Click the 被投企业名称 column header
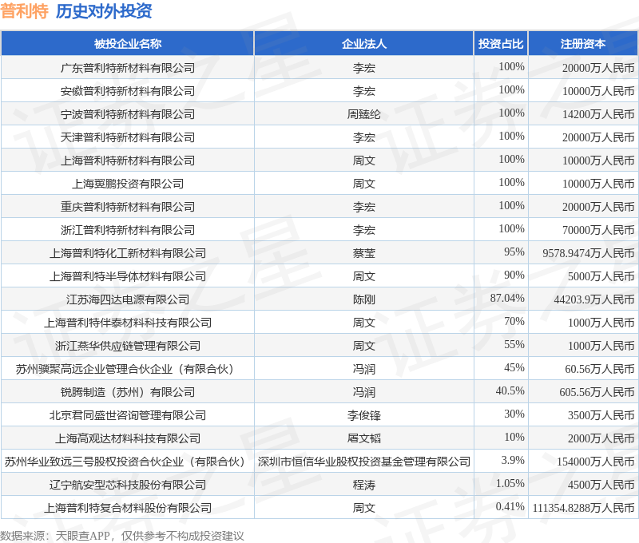Image resolution: width=639 pixels, height=543 pixels. point(128,44)
